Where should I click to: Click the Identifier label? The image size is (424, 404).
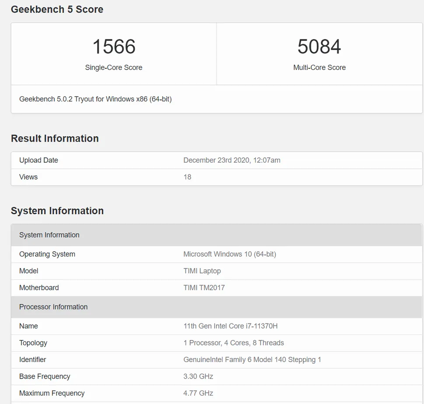[x=32, y=360]
